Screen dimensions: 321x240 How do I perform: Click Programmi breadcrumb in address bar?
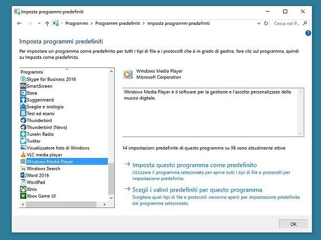click(x=77, y=23)
